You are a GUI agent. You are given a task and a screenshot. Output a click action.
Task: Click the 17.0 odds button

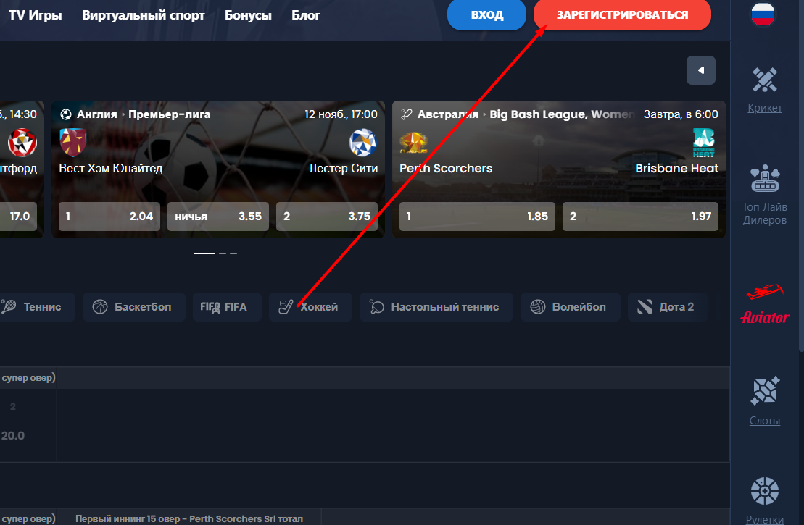point(18,216)
